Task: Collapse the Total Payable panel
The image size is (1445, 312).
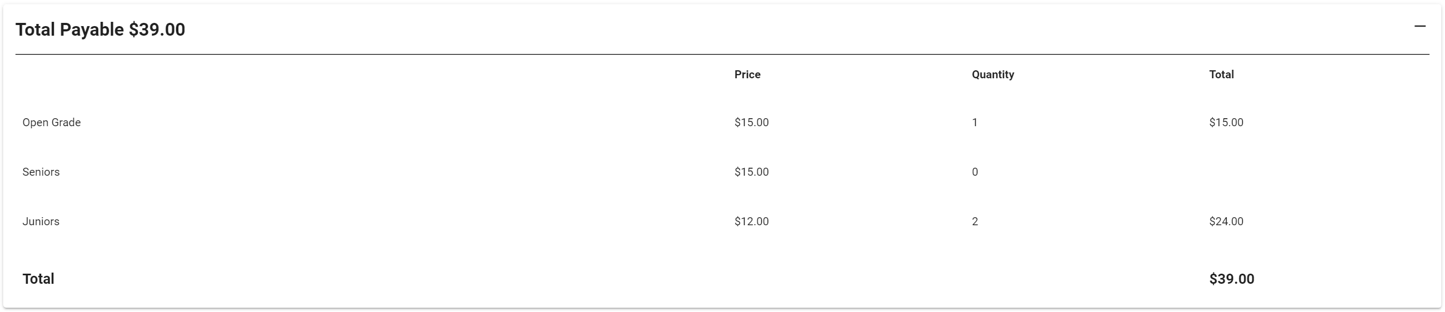Action: (x=1420, y=26)
